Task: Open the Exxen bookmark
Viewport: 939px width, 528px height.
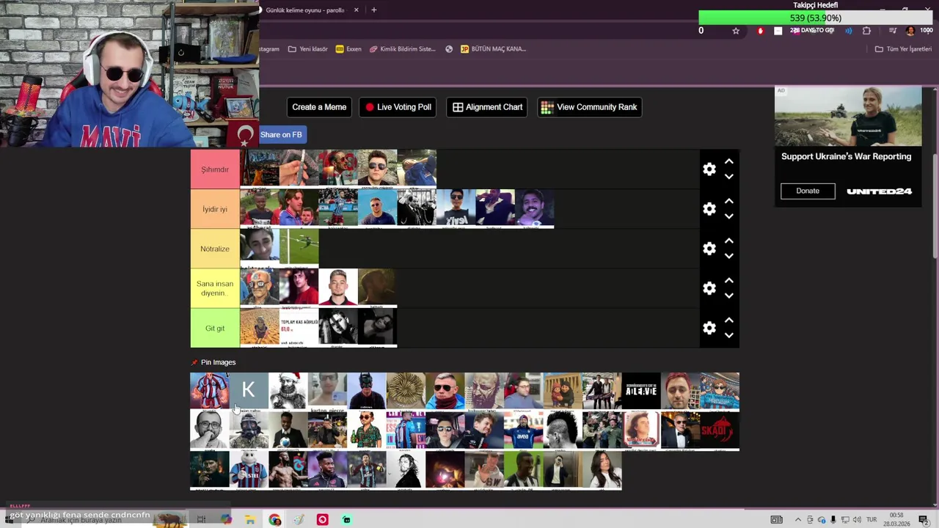Action: (x=348, y=49)
